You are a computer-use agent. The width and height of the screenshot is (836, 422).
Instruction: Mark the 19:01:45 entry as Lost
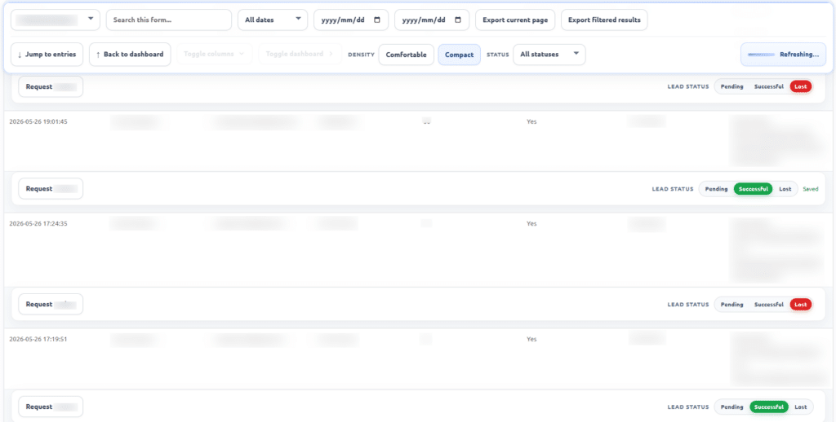[785, 189]
